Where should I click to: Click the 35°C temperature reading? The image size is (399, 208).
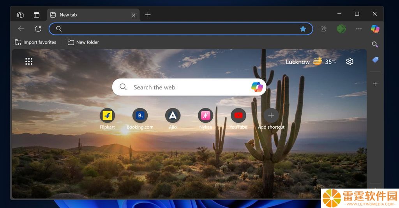(x=330, y=62)
